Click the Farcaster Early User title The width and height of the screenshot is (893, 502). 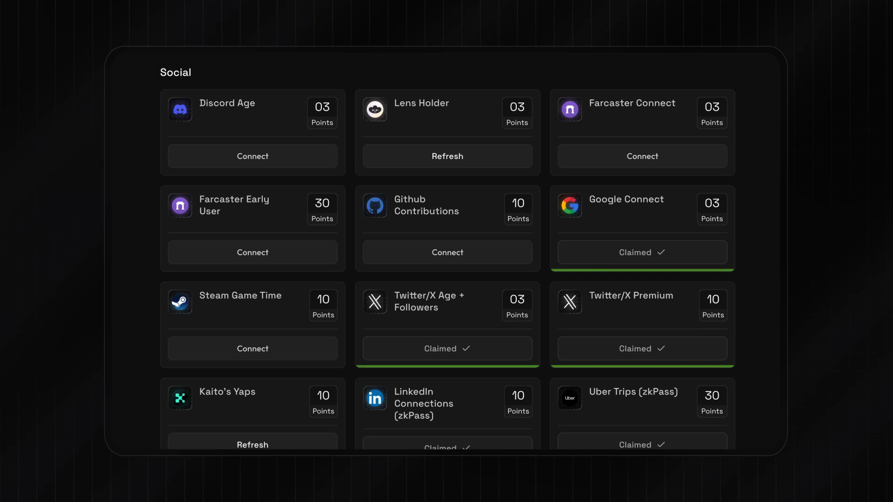tap(234, 205)
